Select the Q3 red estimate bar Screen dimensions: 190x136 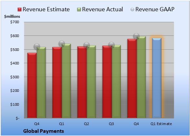(107, 82)
